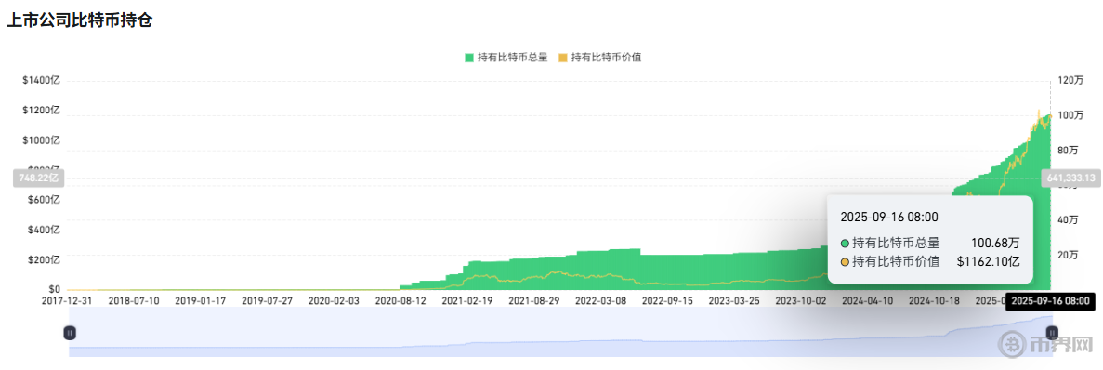
Task: Click the tooltip value 100.68万
Action: 995,244
